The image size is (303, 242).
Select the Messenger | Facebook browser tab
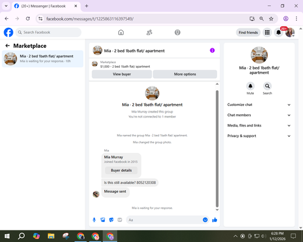[x=46, y=6]
